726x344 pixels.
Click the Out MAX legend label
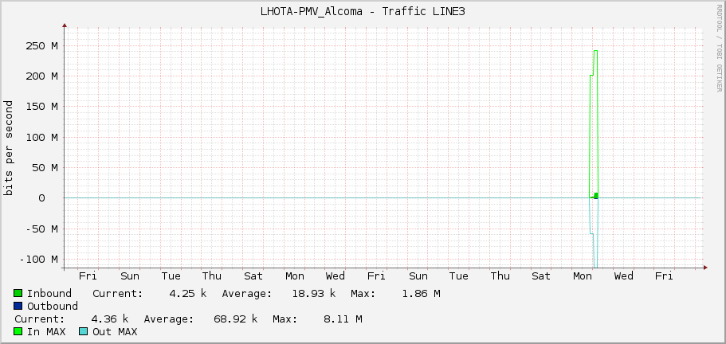pos(115,331)
